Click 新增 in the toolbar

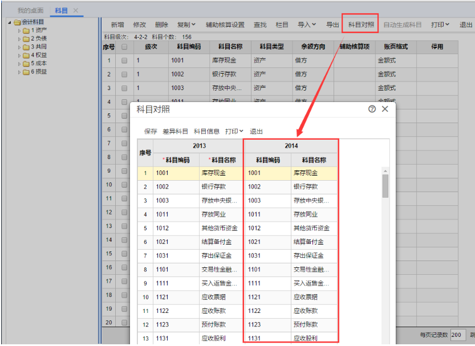[x=117, y=25]
